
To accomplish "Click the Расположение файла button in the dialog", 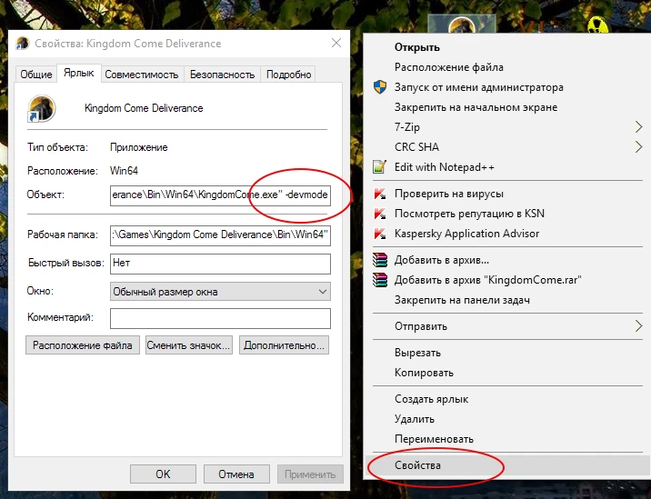I will [83, 345].
